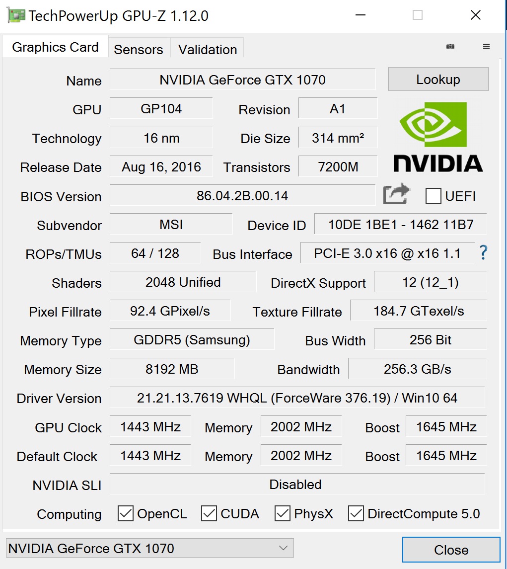Viewport: 507px width, 569px height.
Task: Click the Memory Type field GDDR5 (Samsung)
Action: [192, 339]
